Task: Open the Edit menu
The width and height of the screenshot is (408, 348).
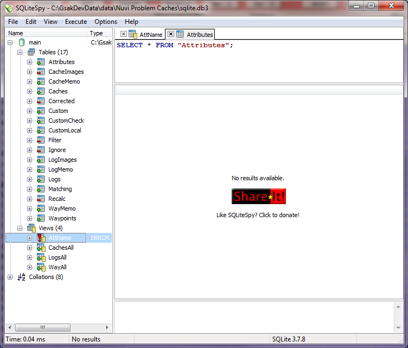Action: tap(31, 22)
